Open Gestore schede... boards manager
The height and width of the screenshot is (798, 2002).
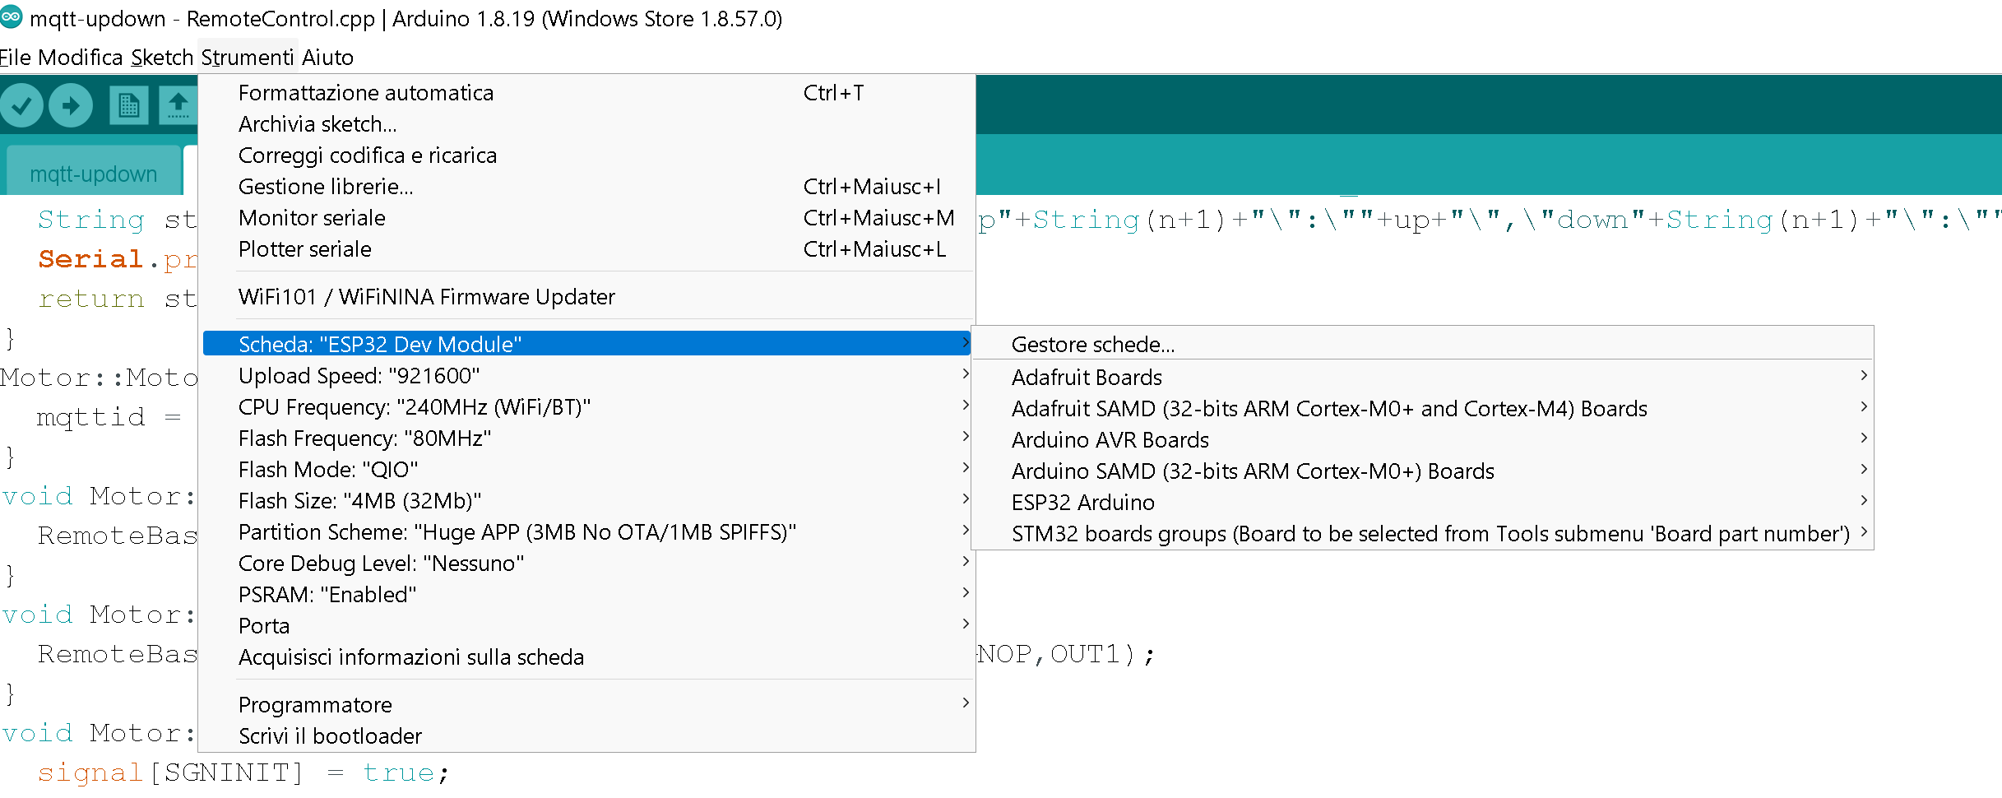click(x=1422, y=345)
